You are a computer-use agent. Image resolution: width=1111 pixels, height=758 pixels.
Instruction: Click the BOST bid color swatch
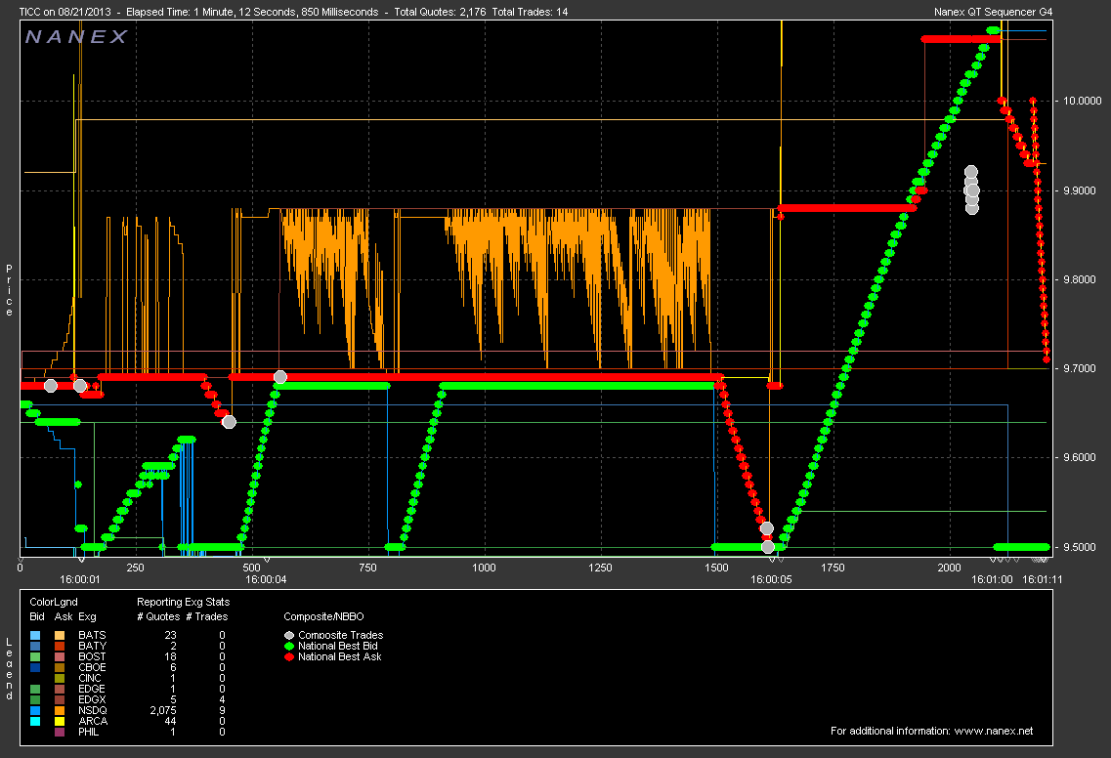pos(35,656)
